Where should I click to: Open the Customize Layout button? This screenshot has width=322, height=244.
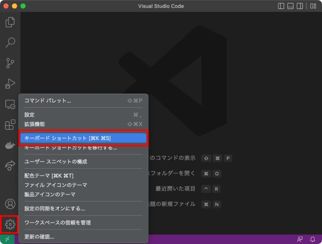[x=313, y=6]
